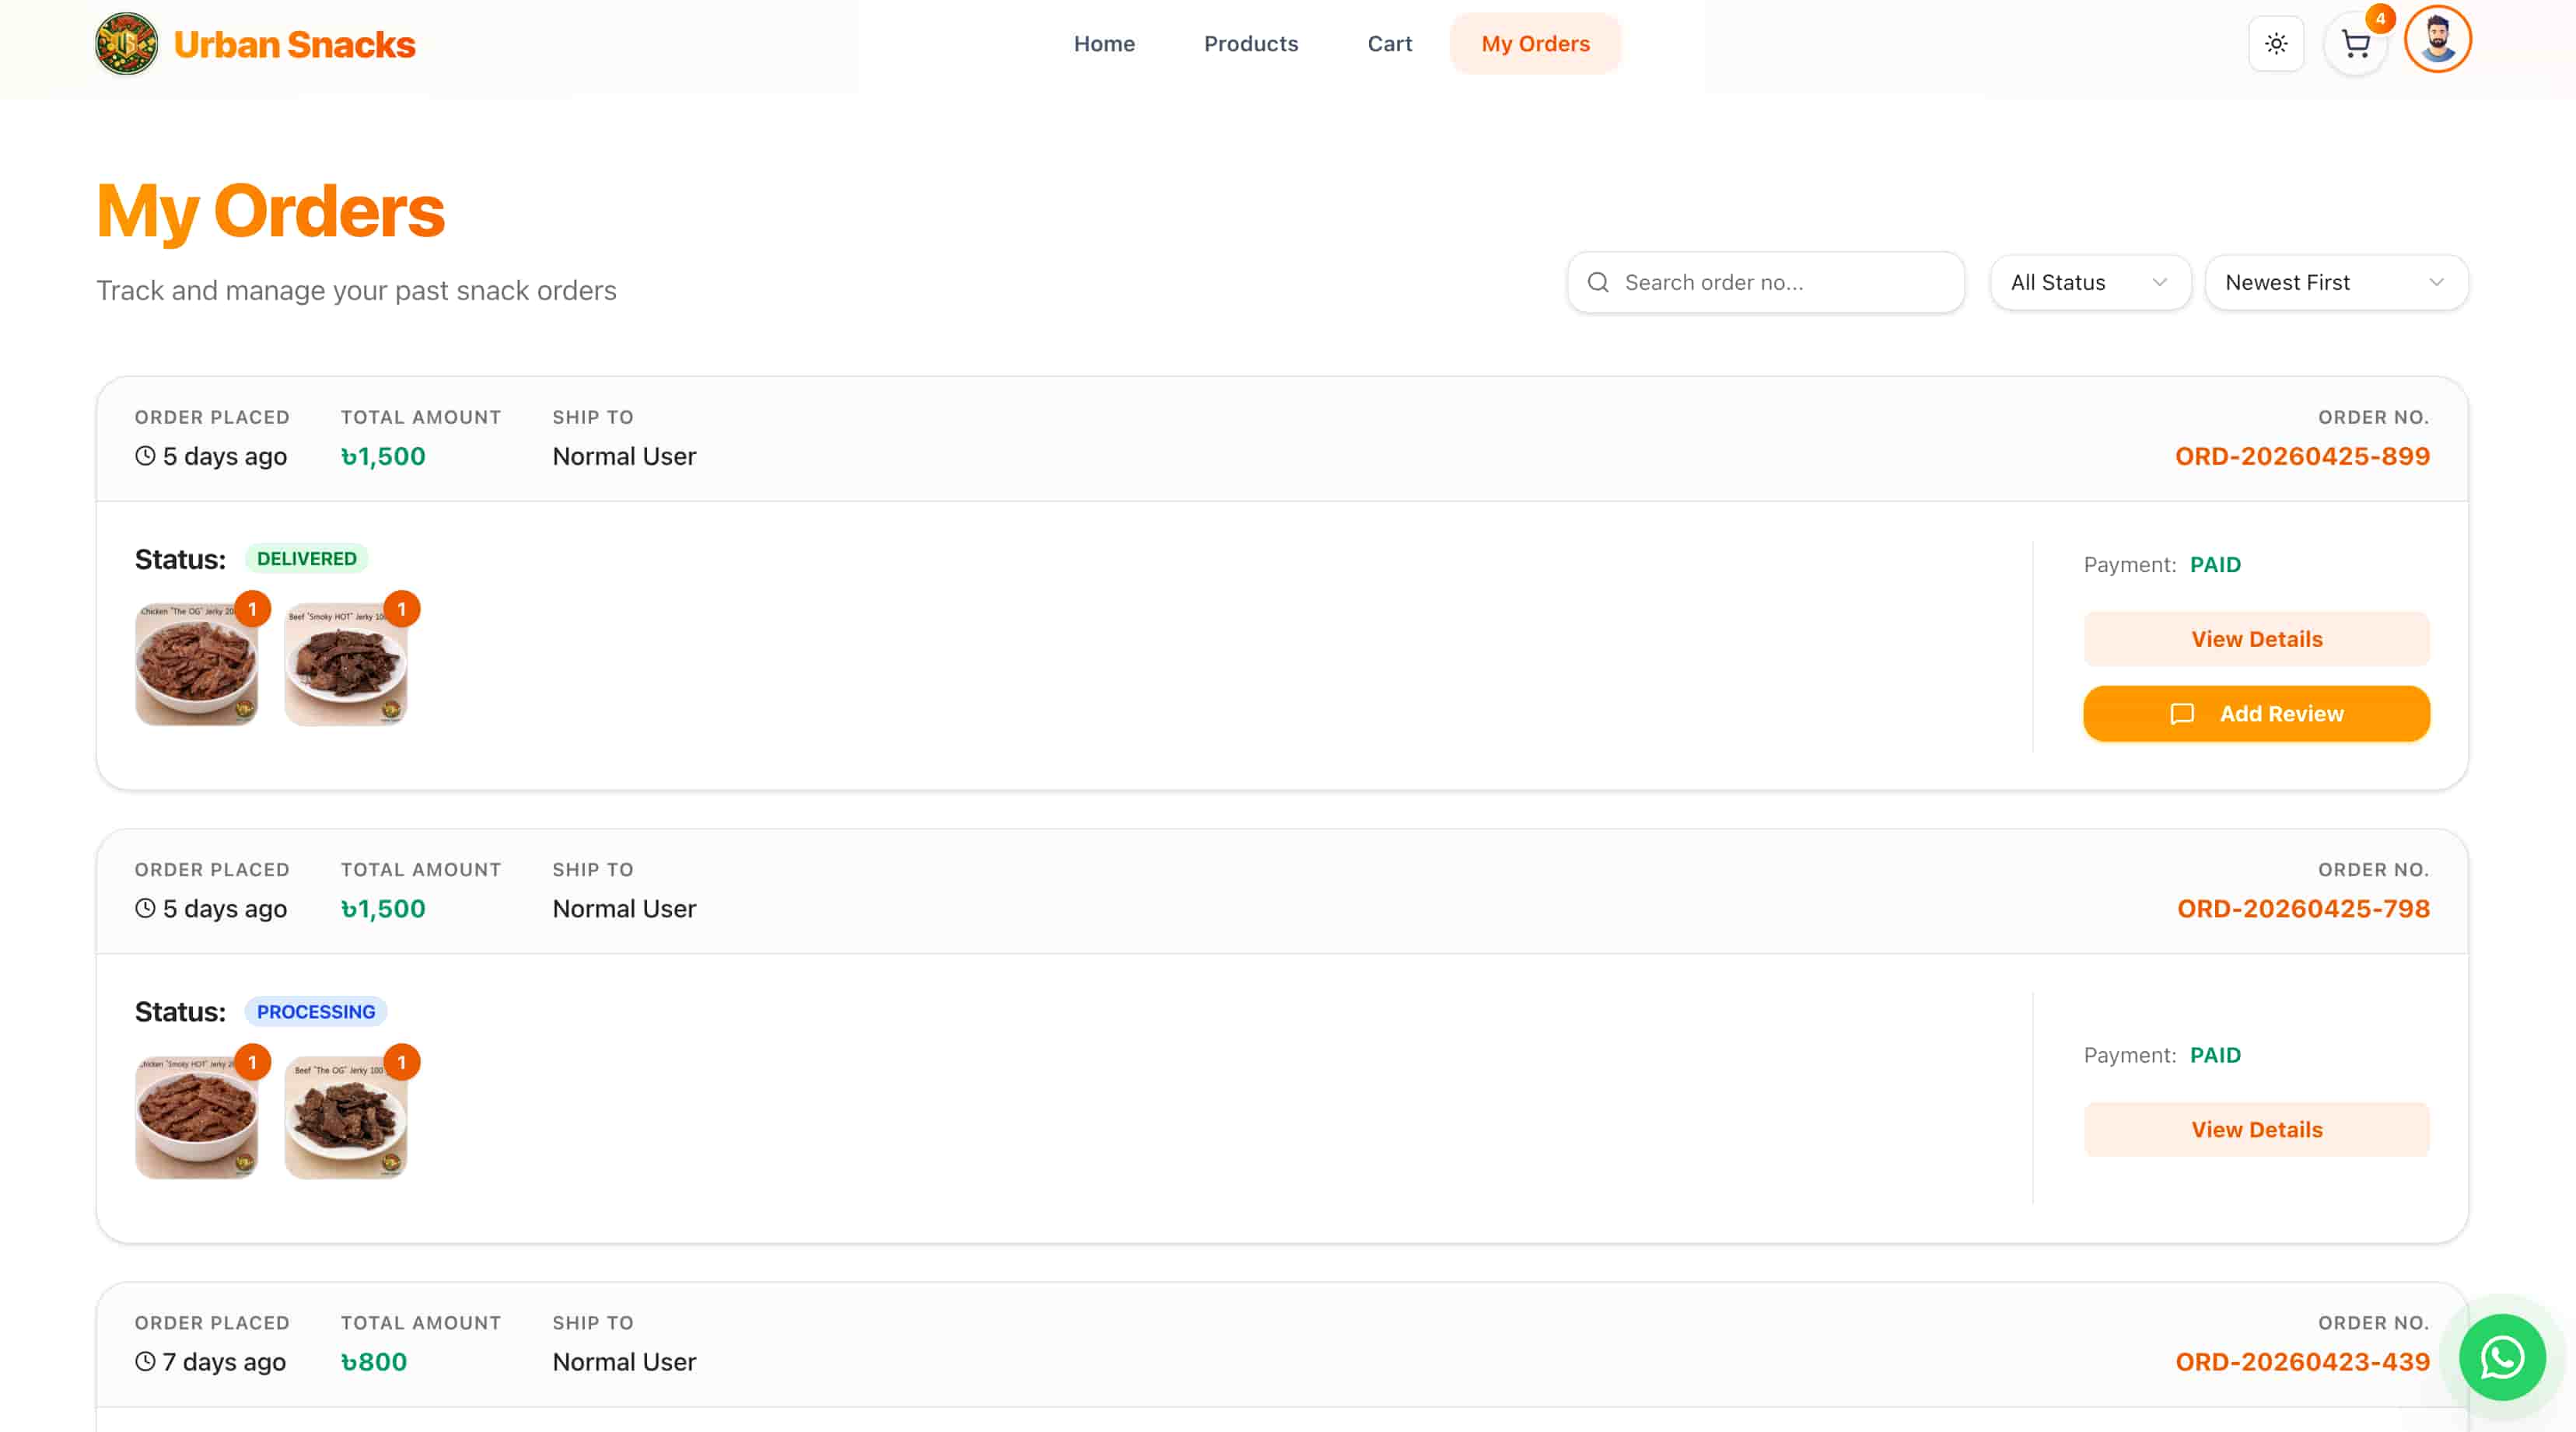2576x1432 pixels.
Task: Click the cart badge showing 4 items
Action: click(x=2380, y=19)
